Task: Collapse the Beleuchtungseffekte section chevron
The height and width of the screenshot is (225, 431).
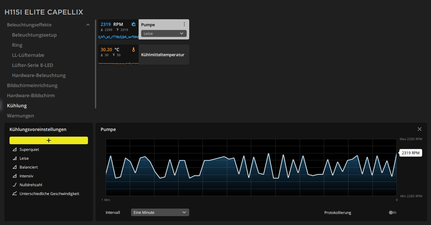Action: 88,25
